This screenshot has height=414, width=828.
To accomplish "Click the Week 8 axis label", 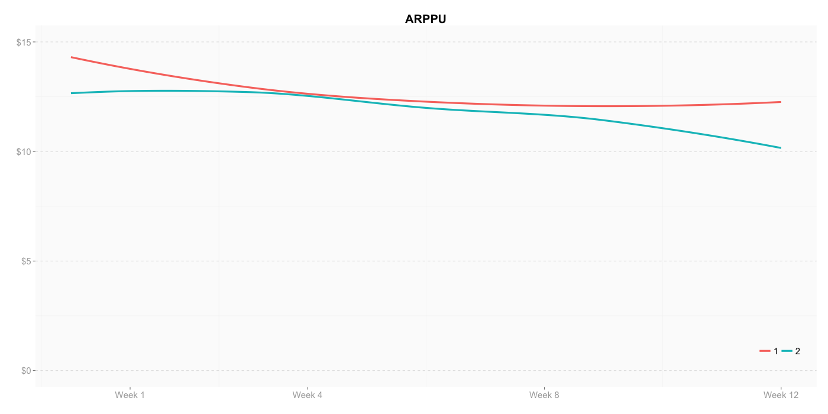I will click(x=544, y=394).
